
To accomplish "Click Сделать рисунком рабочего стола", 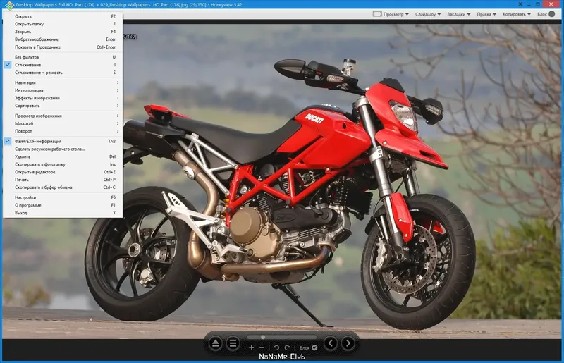I will (x=63, y=149).
